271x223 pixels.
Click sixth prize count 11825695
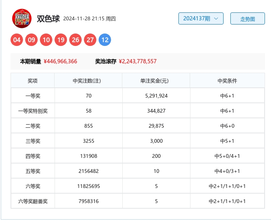89,186
